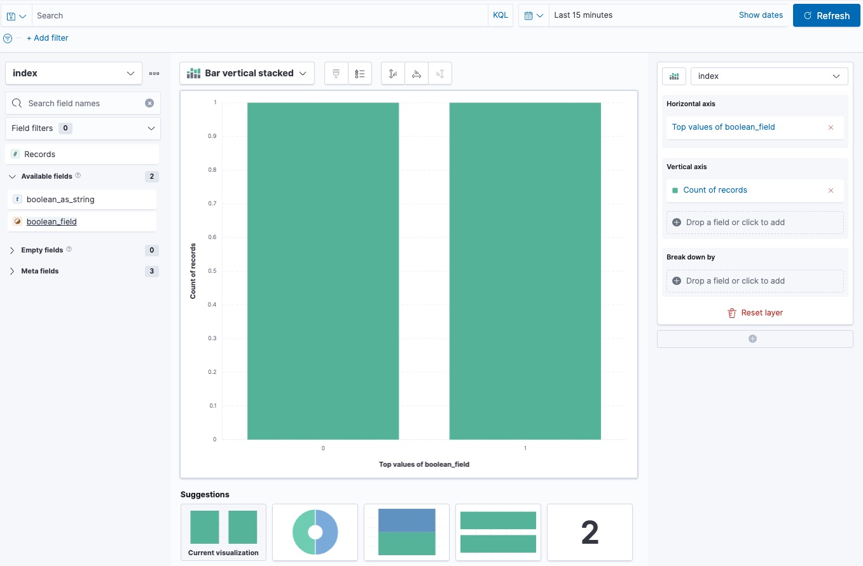Open the calendar quick date menu
The image size is (863, 566).
534,15
